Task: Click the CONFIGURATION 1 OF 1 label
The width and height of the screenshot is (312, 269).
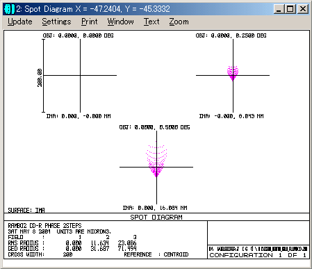Action: tap(258, 255)
